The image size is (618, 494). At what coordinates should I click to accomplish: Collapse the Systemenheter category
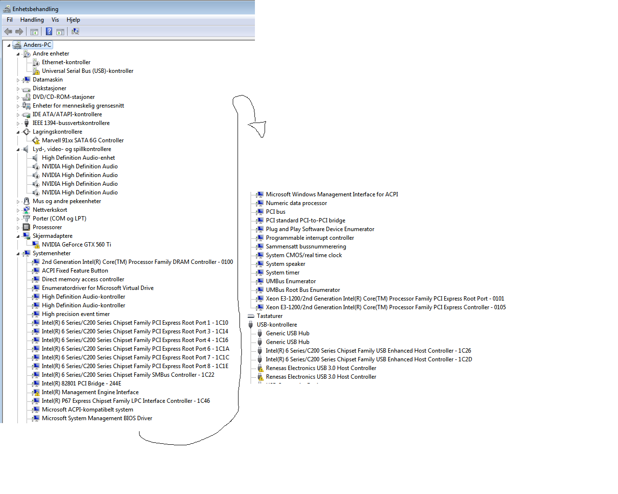click(x=18, y=254)
